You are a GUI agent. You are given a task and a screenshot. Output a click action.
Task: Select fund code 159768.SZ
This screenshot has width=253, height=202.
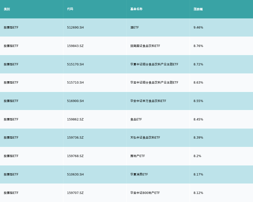[75, 156]
